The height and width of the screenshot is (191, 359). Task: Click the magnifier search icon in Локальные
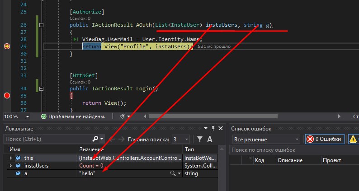(x=95, y=139)
